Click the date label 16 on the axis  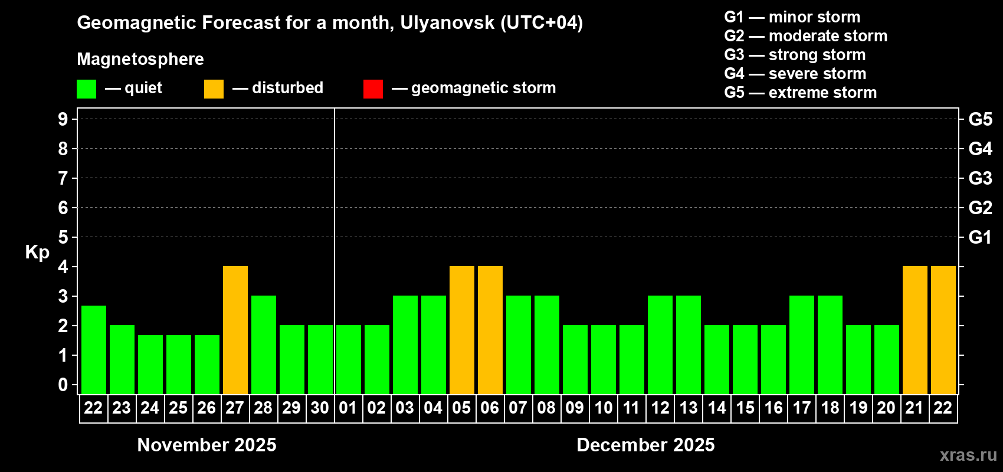coord(773,408)
